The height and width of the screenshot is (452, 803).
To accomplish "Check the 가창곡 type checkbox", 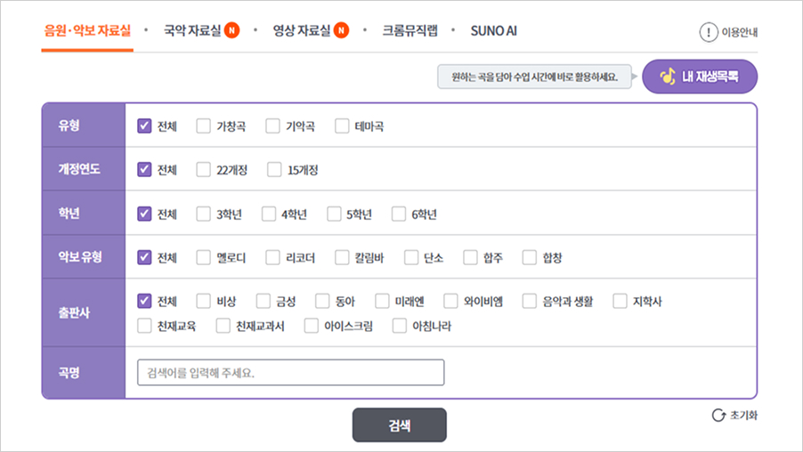I will click(x=204, y=126).
